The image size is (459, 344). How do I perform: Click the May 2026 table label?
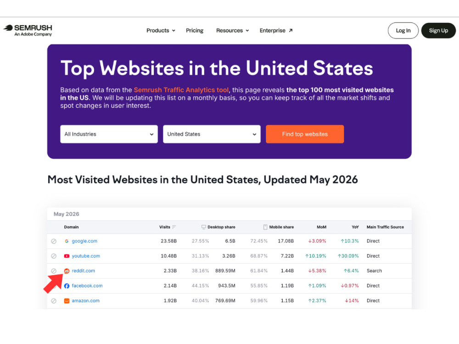pyautogui.click(x=67, y=214)
